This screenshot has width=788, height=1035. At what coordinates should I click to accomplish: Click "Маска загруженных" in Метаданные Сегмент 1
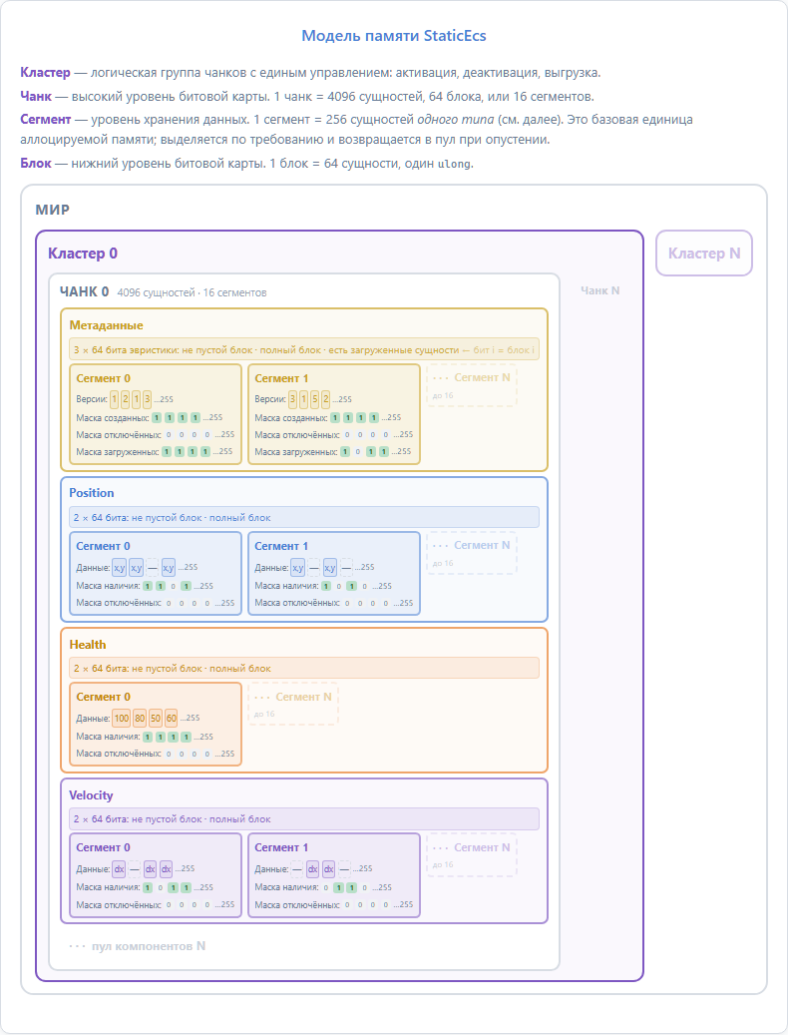point(296,452)
